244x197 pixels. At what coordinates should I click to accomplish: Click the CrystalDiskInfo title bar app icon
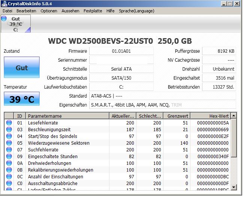point(4,4)
